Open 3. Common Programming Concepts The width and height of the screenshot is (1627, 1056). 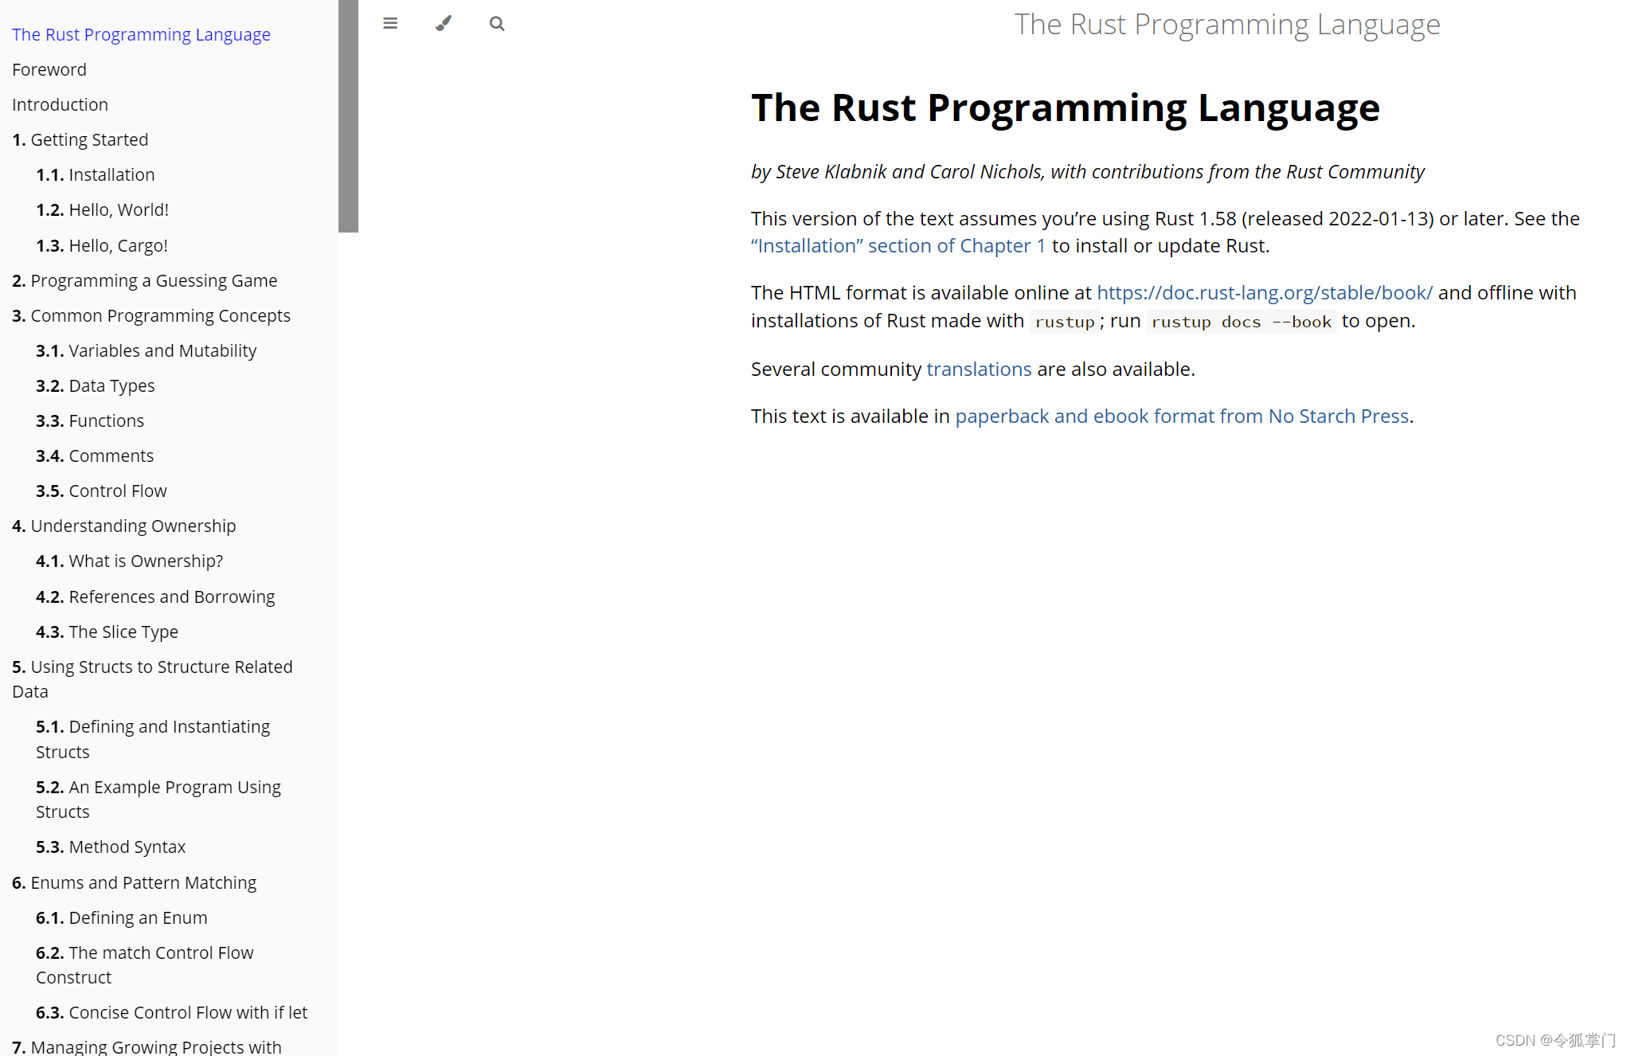151,315
